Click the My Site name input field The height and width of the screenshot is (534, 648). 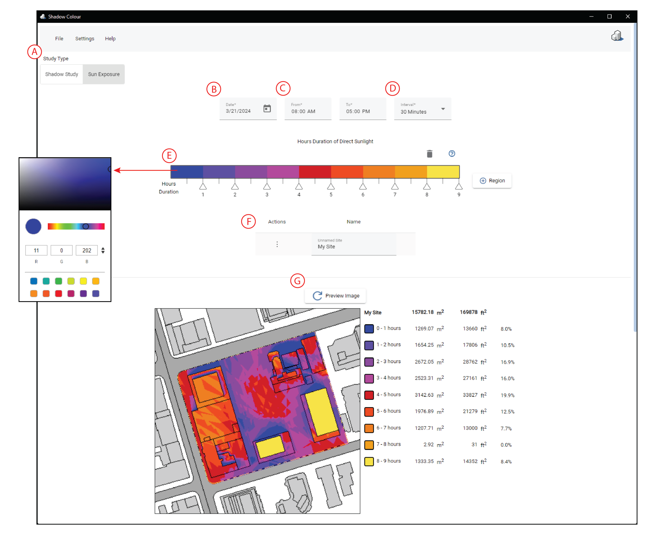pos(353,246)
